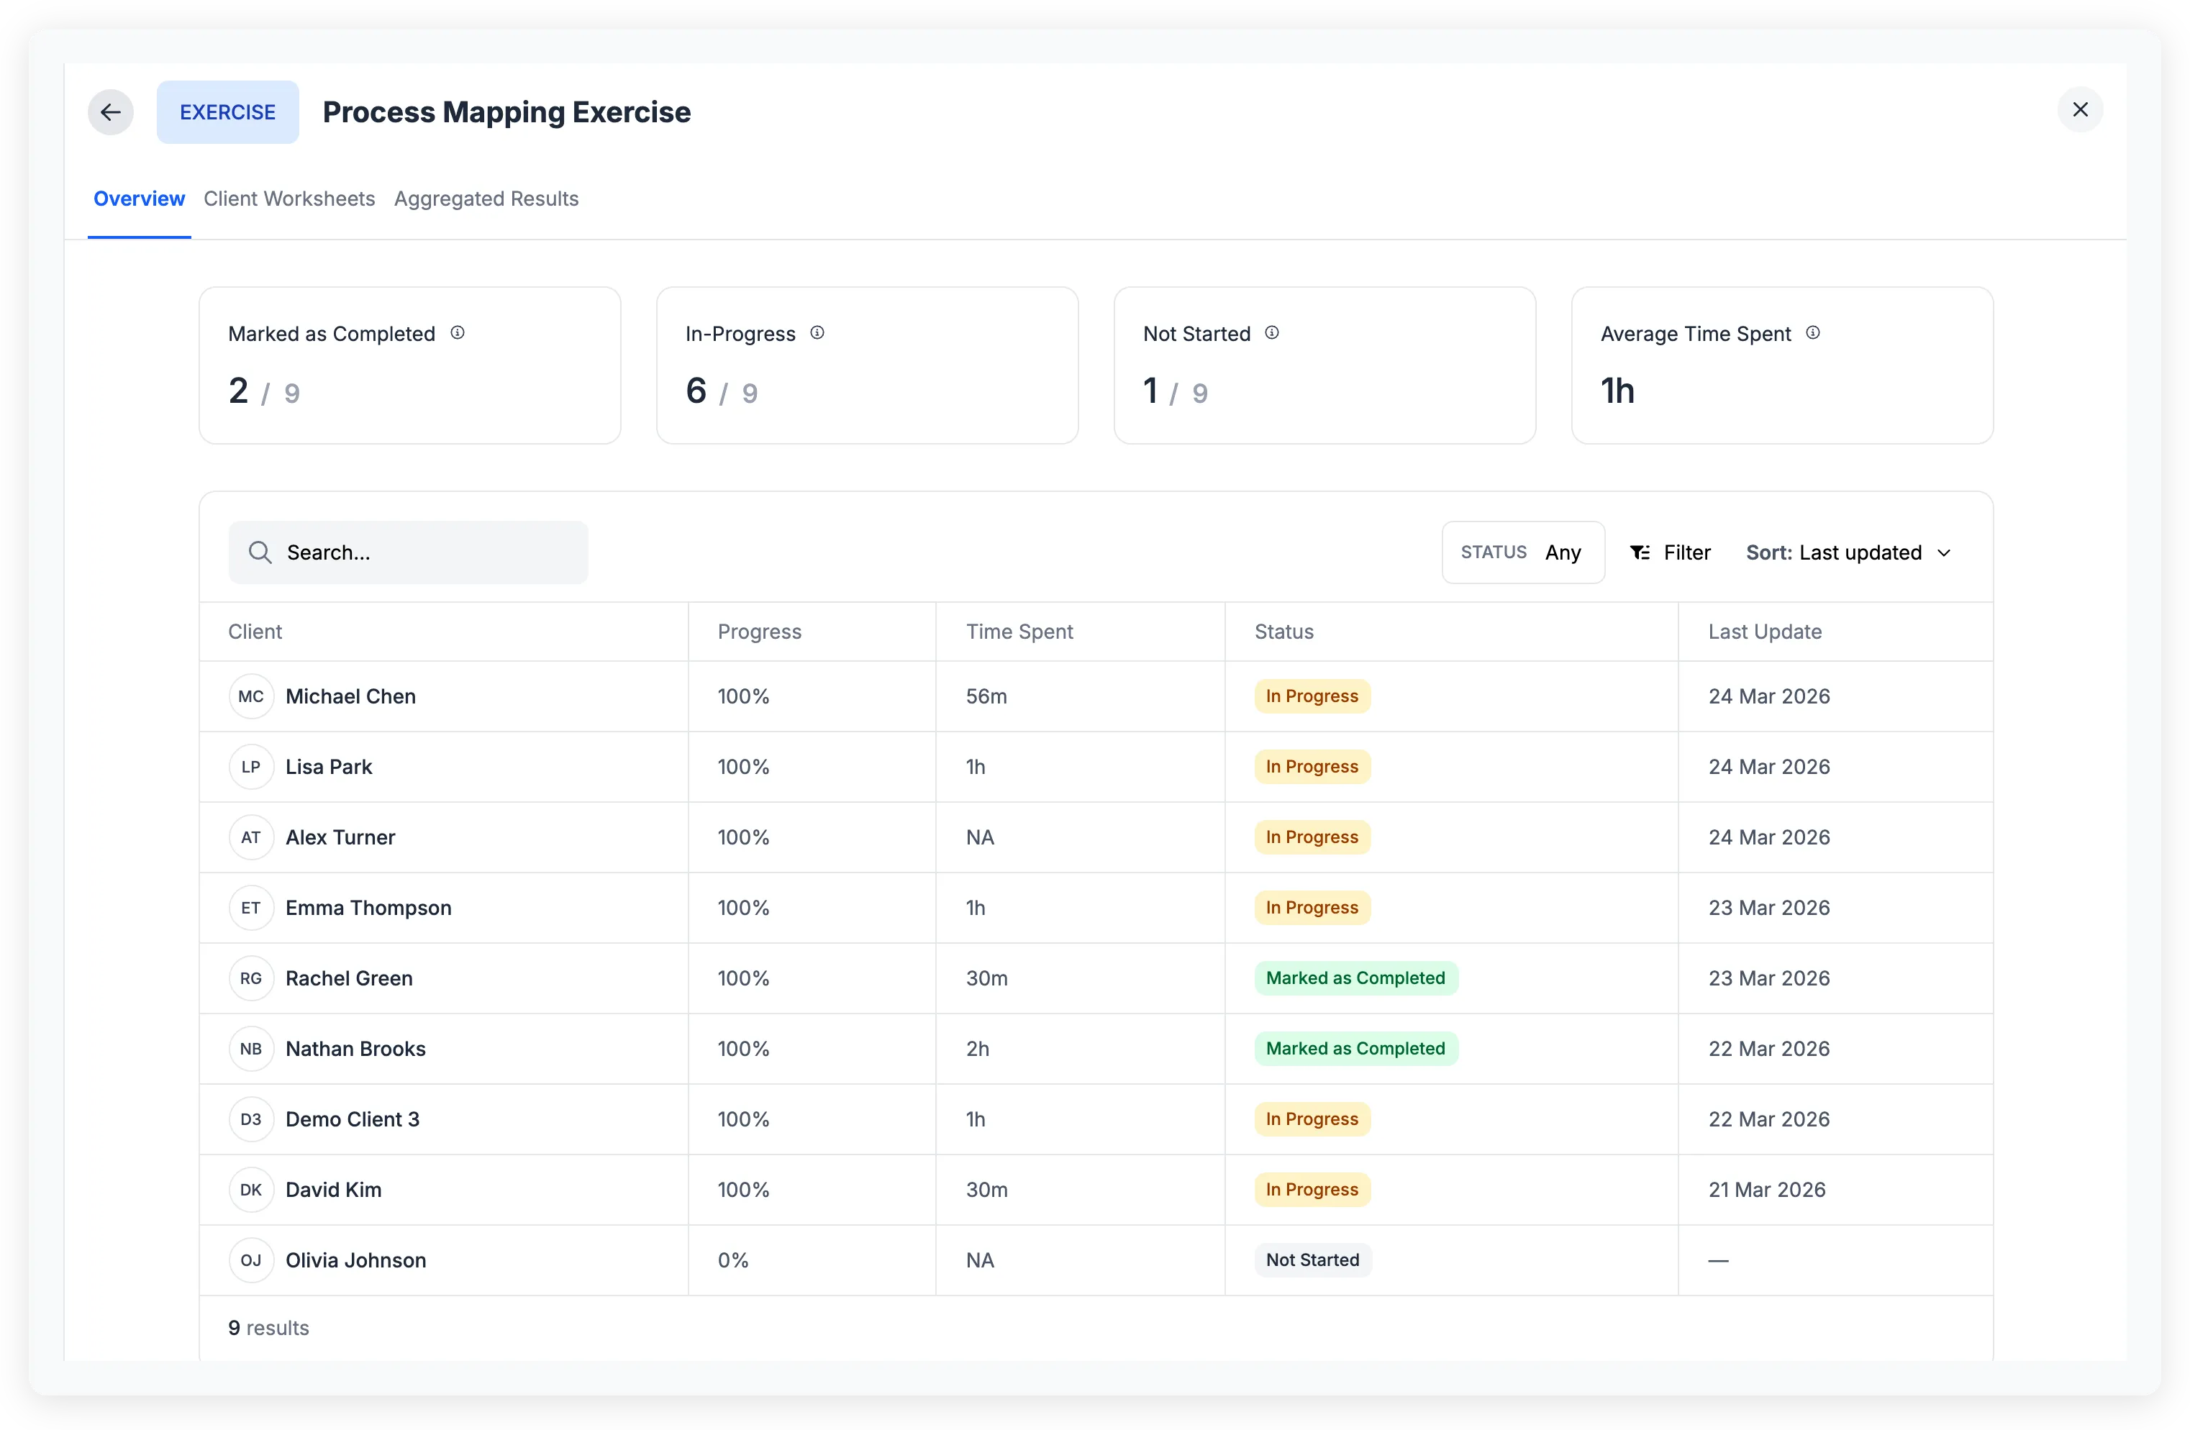Open the Aggregated Results tab

point(486,199)
